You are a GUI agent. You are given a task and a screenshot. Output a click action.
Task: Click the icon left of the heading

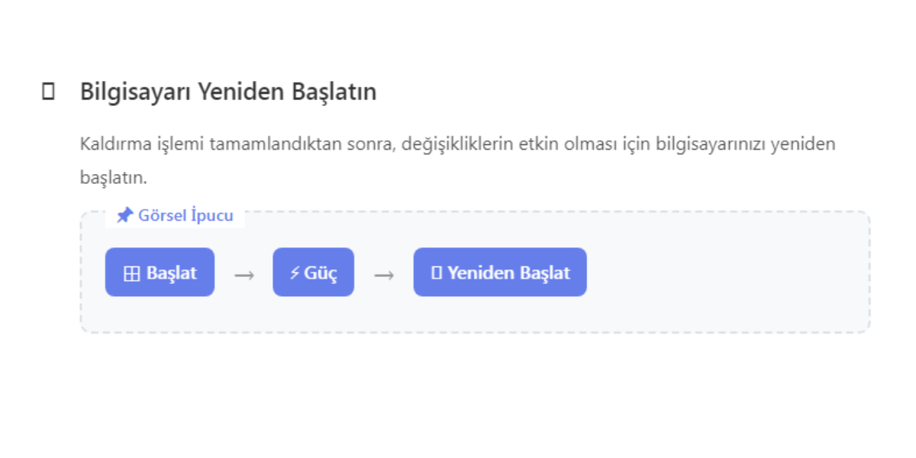48,92
